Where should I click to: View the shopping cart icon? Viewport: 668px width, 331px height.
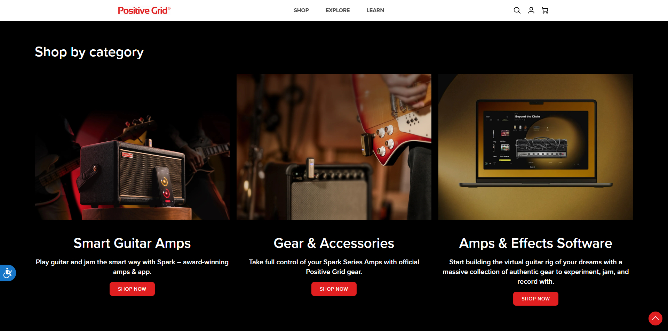tap(545, 10)
